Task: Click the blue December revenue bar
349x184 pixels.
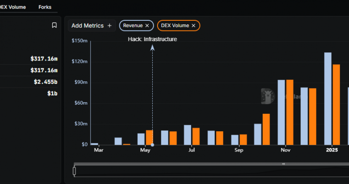Action: [x=304, y=116]
